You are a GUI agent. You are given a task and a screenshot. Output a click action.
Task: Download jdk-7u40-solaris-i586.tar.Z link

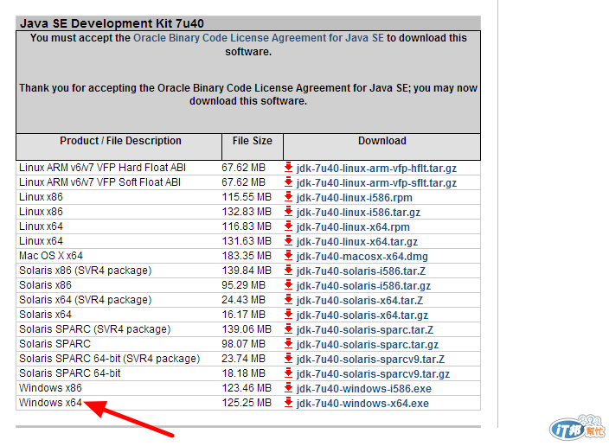tap(361, 271)
